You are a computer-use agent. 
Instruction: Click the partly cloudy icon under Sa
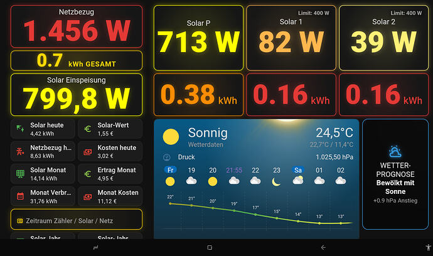[298, 180]
